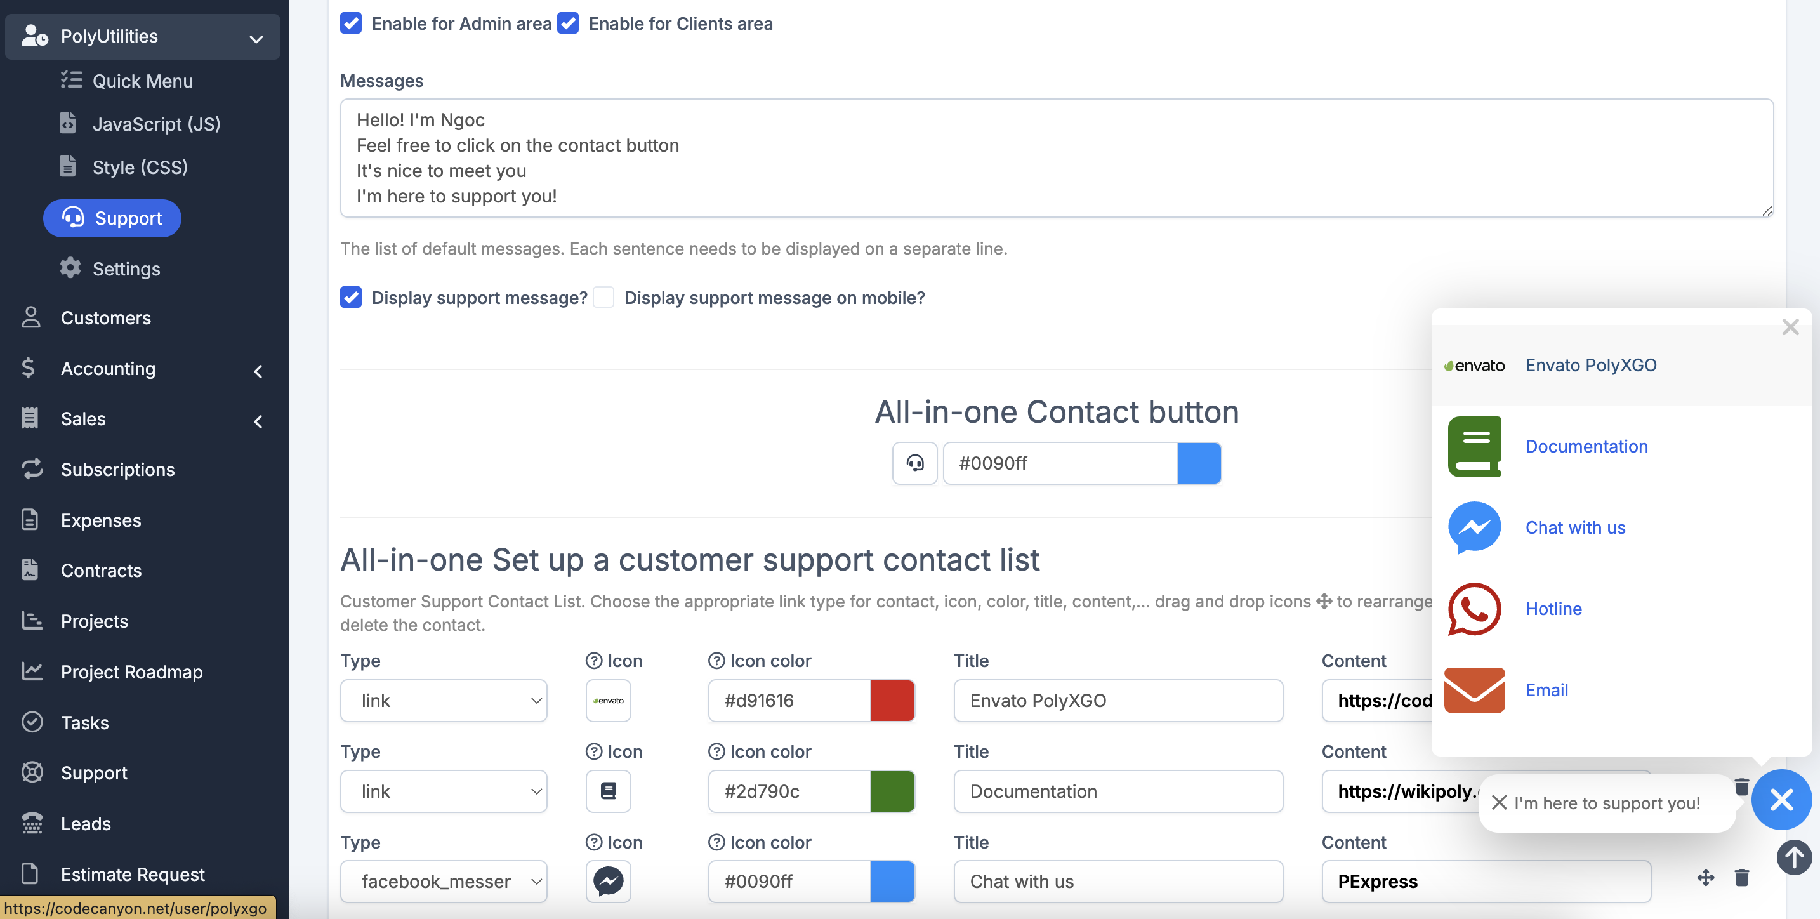This screenshot has width=1820, height=919.
Task: Open the facebook_messenger type dropdown
Action: point(443,881)
